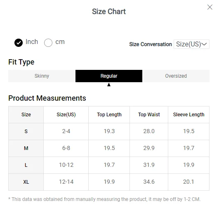Switch measurements to cm
The image size is (219, 210).
(x=48, y=43)
